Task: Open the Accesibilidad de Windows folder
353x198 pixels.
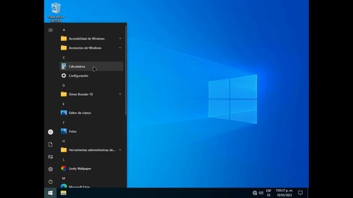Action: (91, 38)
